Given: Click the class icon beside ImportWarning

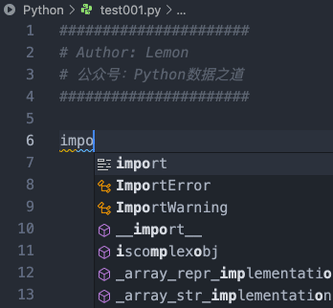Looking at the screenshot, I should pos(105,208).
